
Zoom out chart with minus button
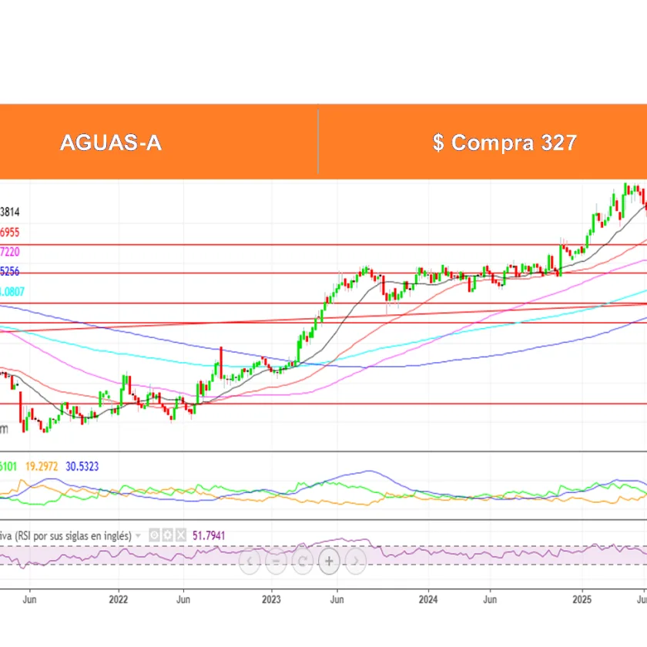click(276, 562)
